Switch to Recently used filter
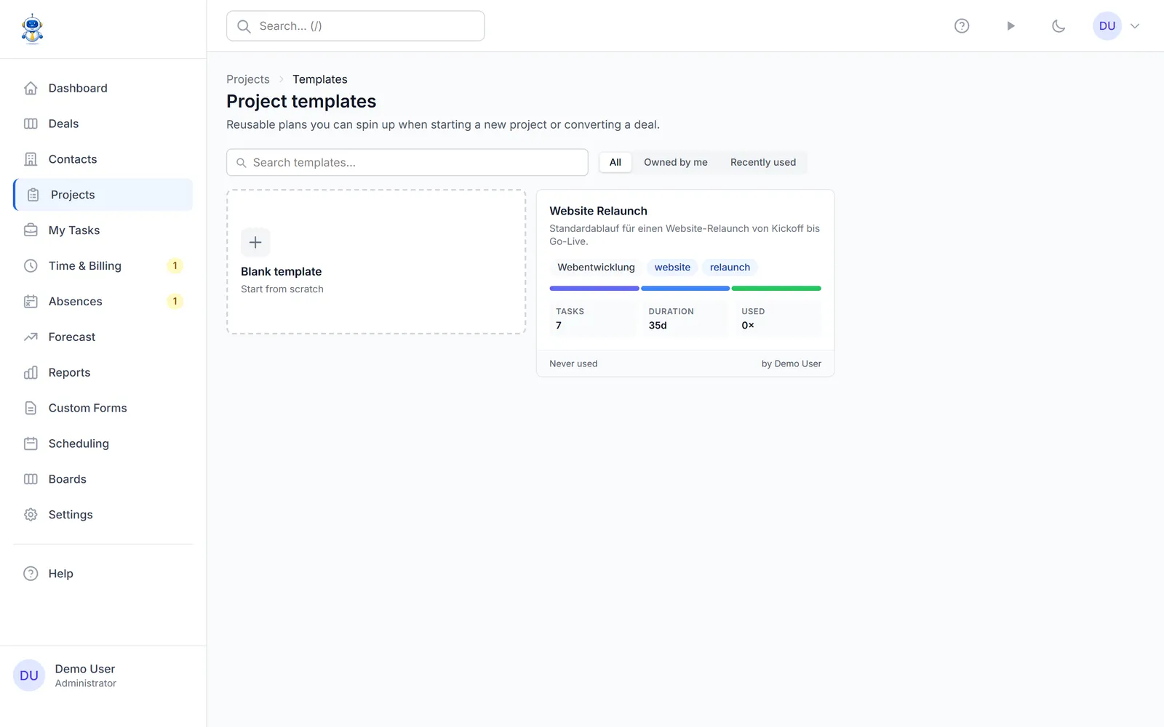The width and height of the screenshot is (1164, 727). click(763, 162)
